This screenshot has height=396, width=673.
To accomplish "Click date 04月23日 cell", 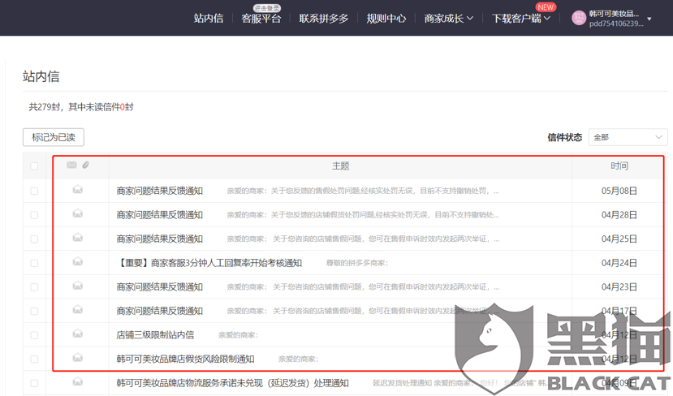I will 619,287.
